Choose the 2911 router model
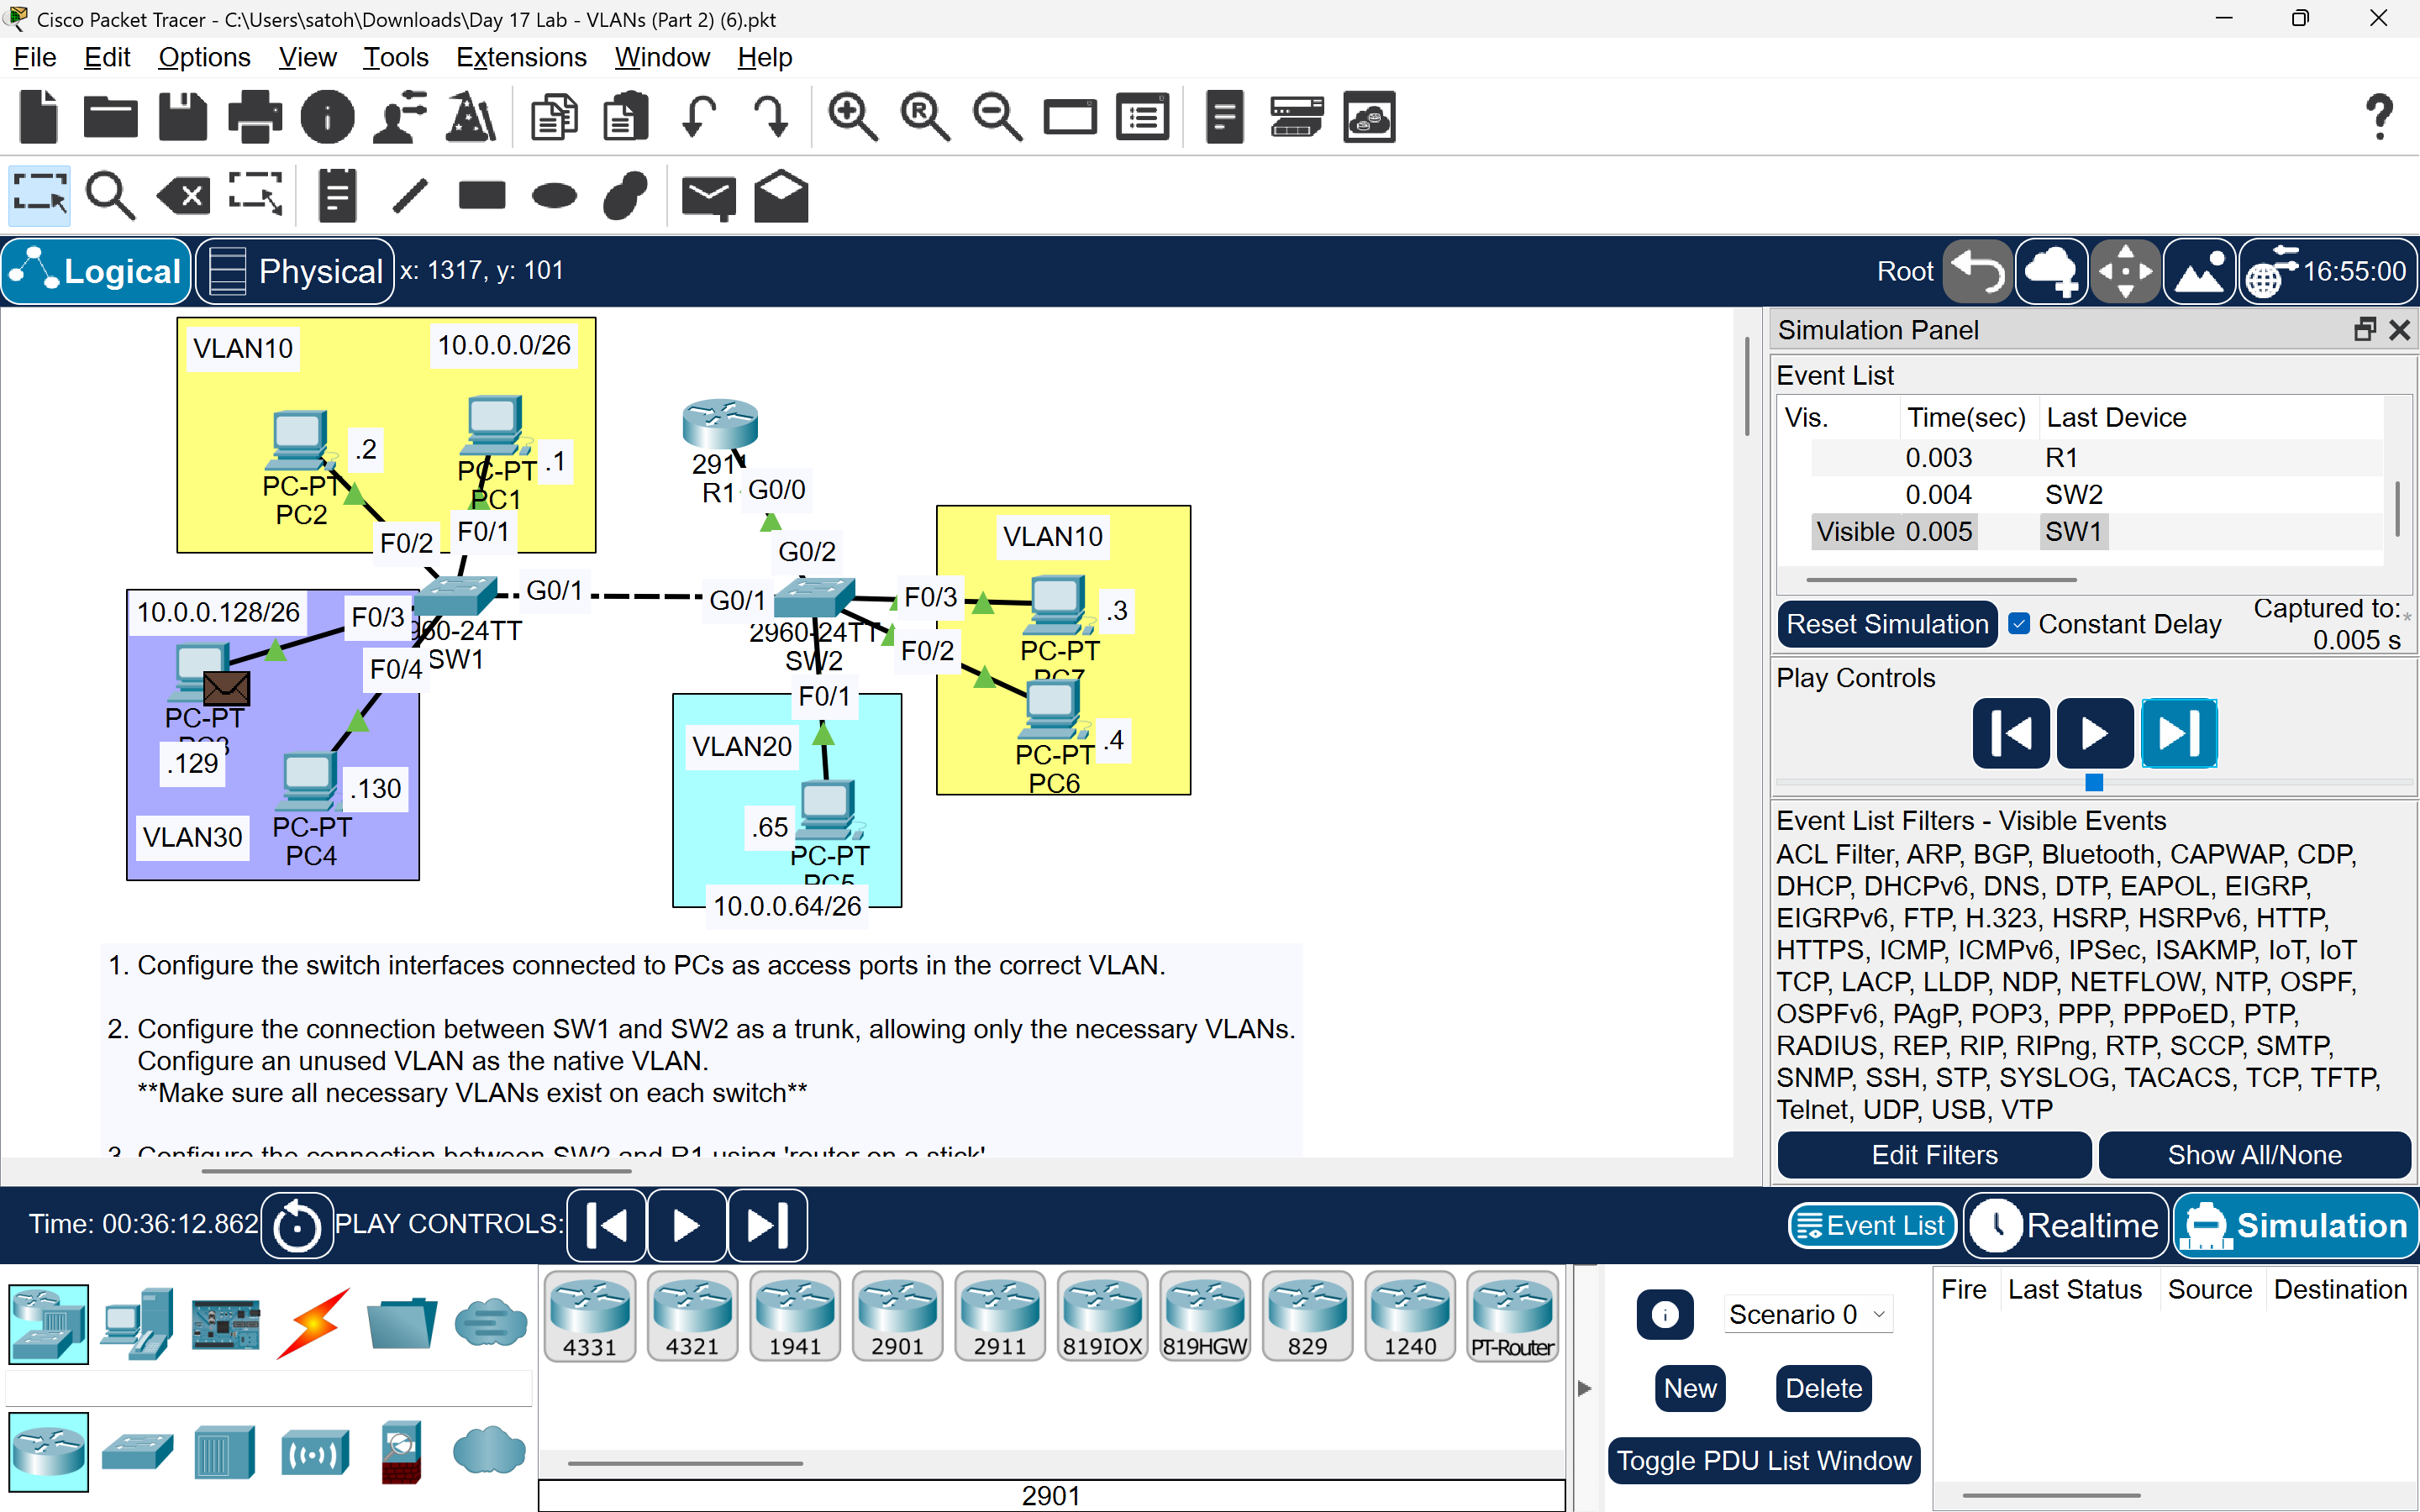Viewport: 2420px width, 1512px height. point(998,1315)
